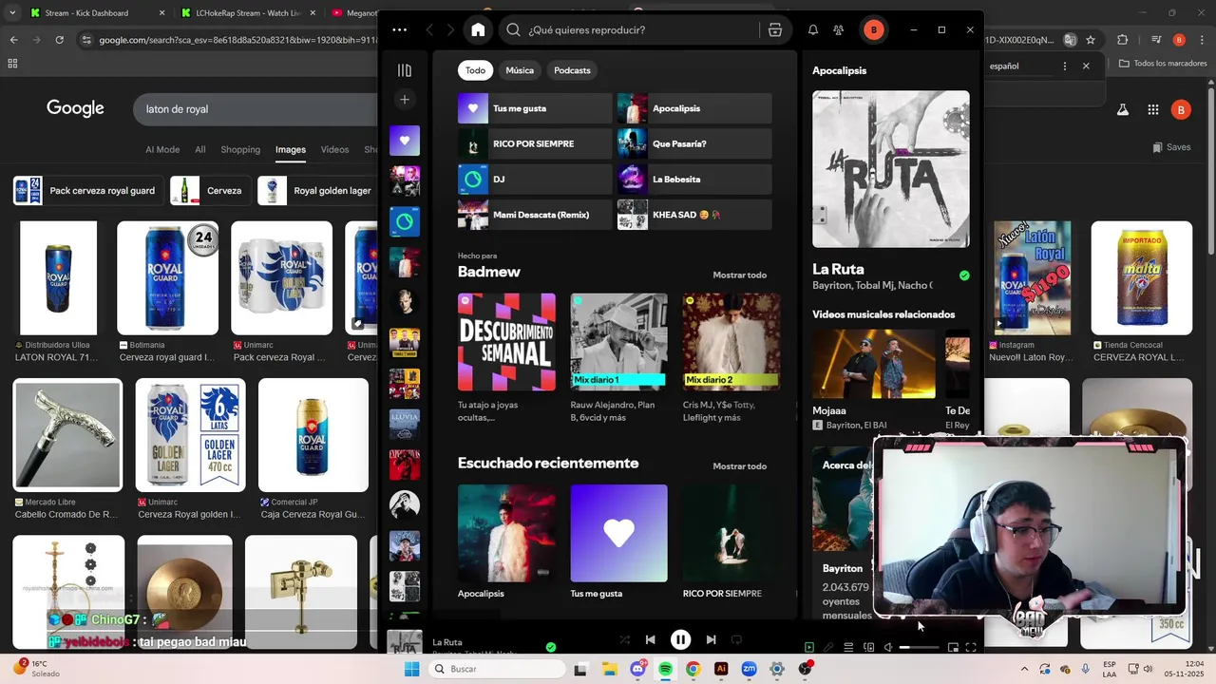Open Spotify profile avatar B
This screenshot has height=684, width=1216.
tap(873, 29)
